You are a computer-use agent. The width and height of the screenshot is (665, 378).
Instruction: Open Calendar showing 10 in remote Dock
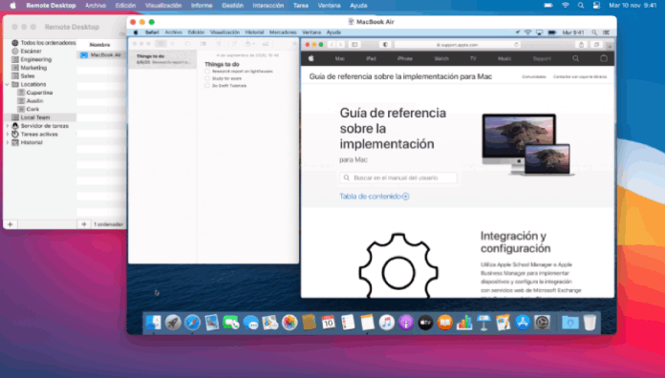tap(328, 323)
